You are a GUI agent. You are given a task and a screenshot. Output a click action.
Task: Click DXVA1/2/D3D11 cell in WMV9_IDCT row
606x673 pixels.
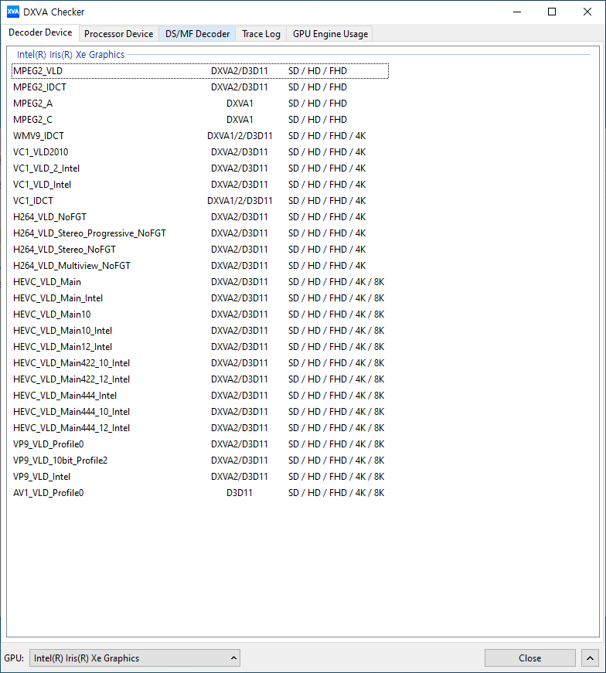point(240,136)
